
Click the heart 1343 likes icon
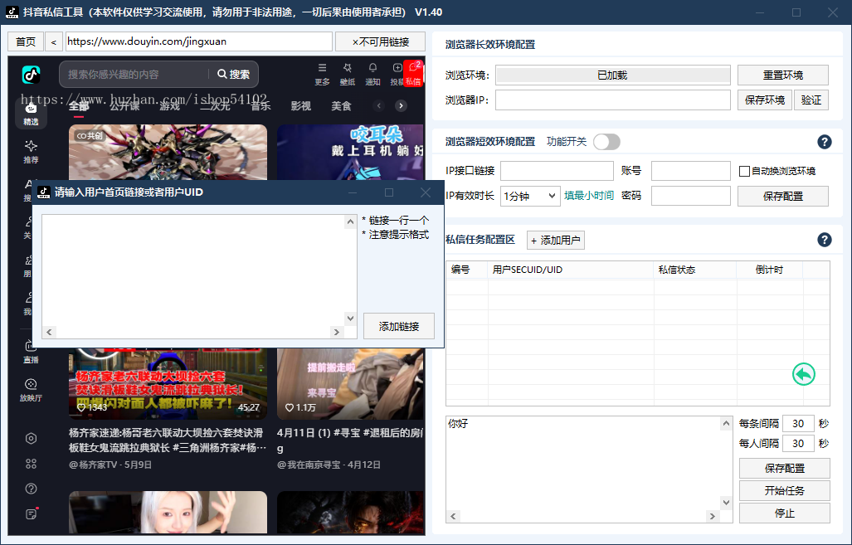(81, 407)
